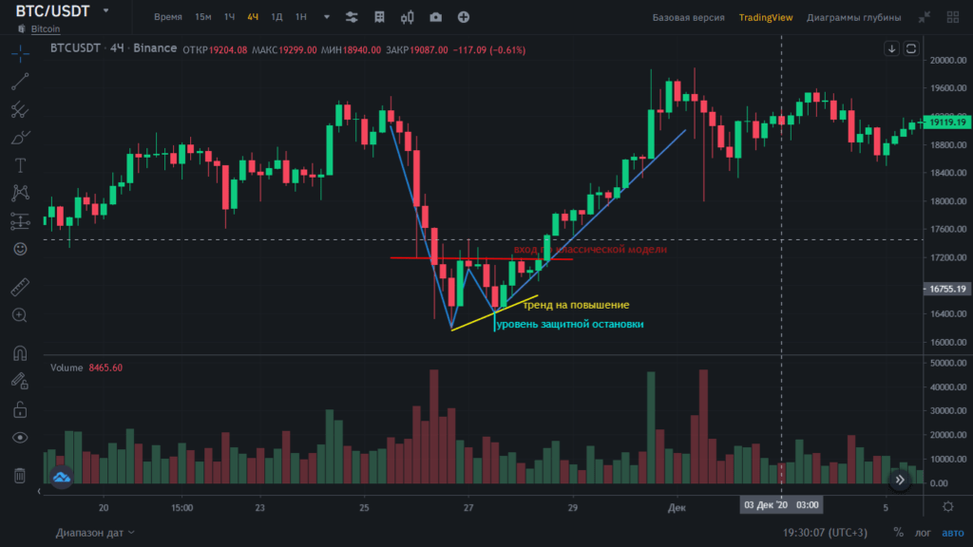Open the more timeframes dropdown arrow
The image size is (973, 547).
click(327, 17)
